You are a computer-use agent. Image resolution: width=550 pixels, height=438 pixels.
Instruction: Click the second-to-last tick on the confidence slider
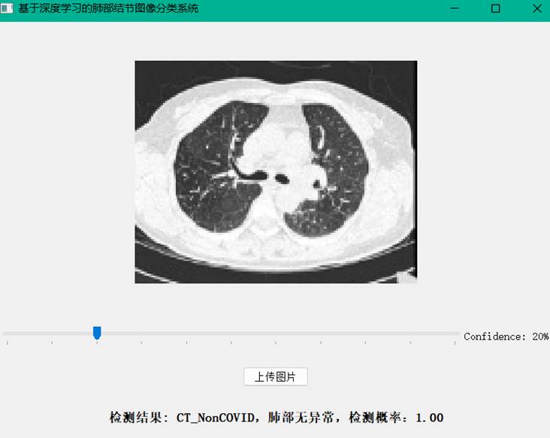[410, 343]
